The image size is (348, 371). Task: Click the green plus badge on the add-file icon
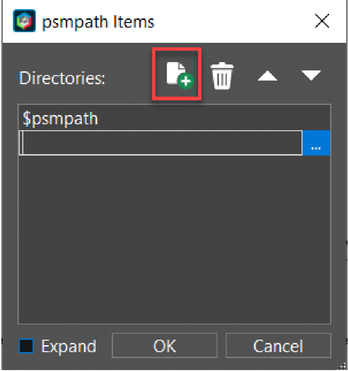(x=186, y=81)
